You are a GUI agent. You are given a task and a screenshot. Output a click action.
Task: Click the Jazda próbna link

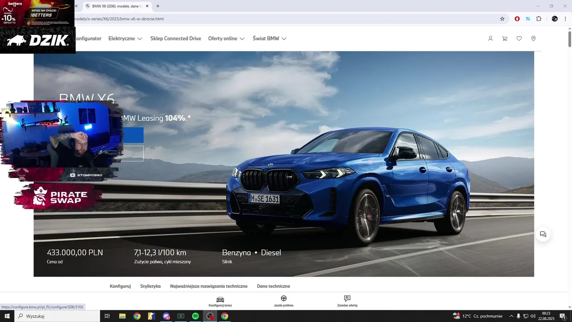tap(284, 305)
